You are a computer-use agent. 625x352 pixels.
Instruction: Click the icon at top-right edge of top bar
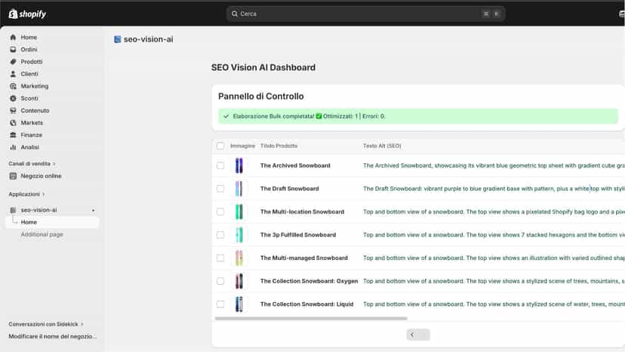(x=622, y=14)
